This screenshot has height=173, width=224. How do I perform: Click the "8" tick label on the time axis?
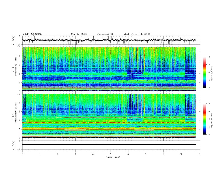pos(163,154)
